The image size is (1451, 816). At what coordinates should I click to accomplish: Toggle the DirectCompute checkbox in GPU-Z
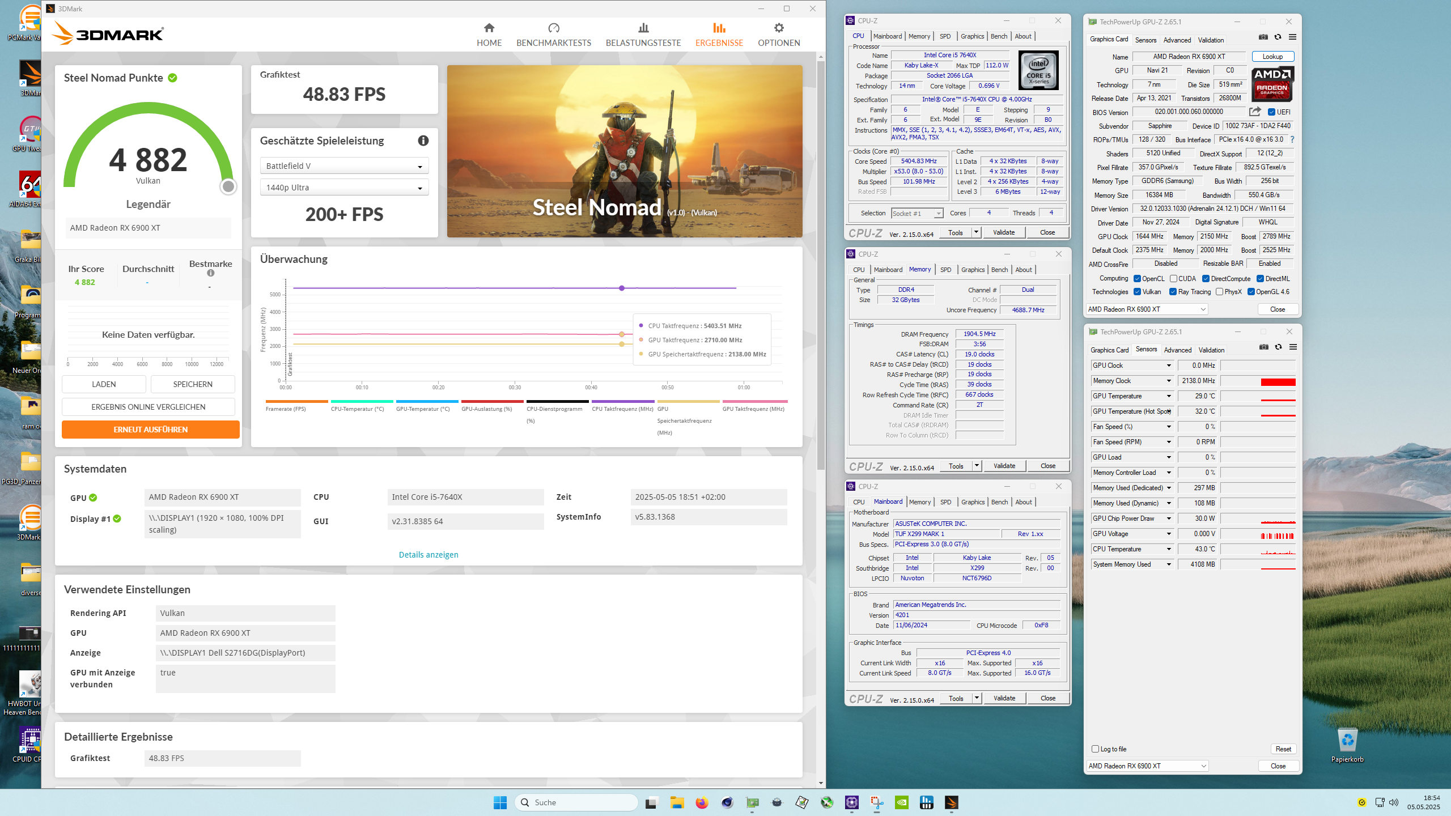[x=1206, y=279]
